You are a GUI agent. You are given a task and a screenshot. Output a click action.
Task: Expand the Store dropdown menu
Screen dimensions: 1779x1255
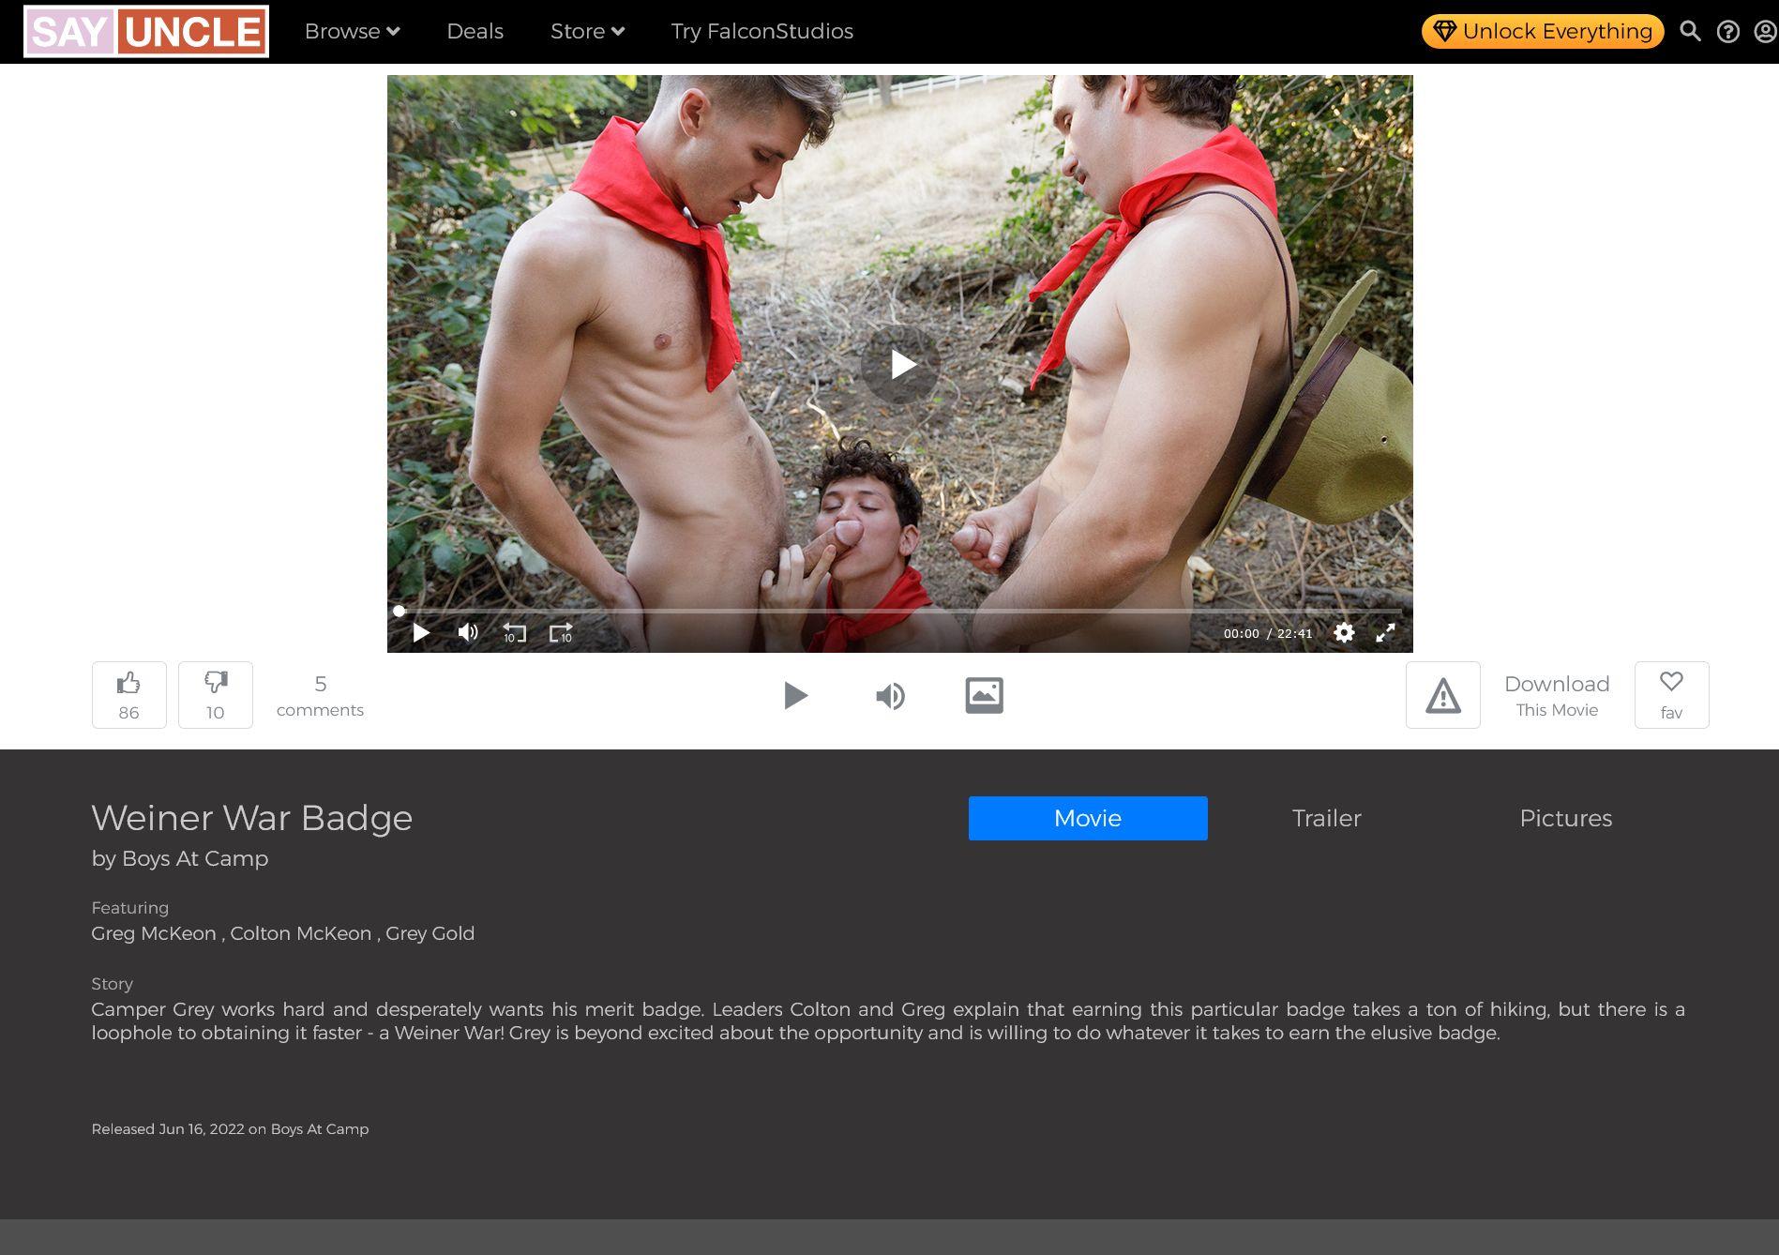click(x=587, y=32)
